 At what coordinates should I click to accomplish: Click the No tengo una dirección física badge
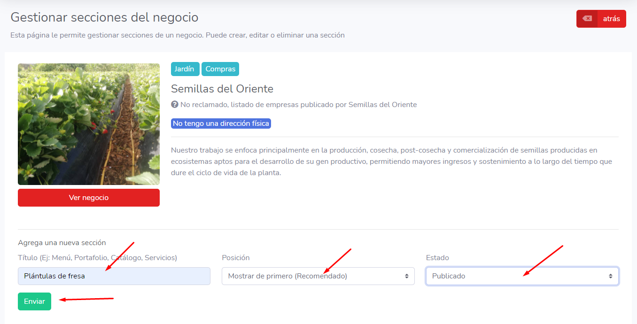point(221,123)
